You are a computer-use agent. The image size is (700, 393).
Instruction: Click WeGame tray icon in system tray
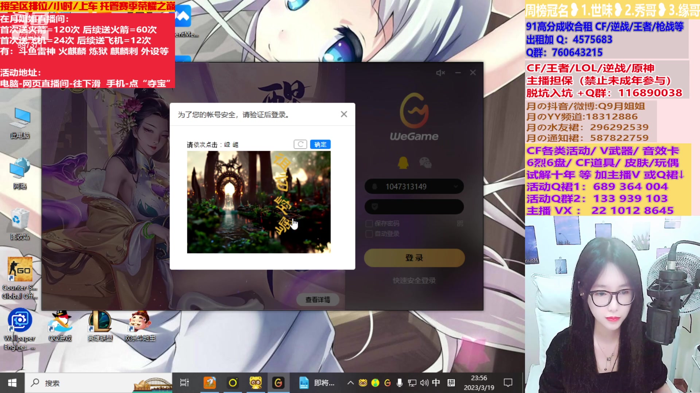388,383
